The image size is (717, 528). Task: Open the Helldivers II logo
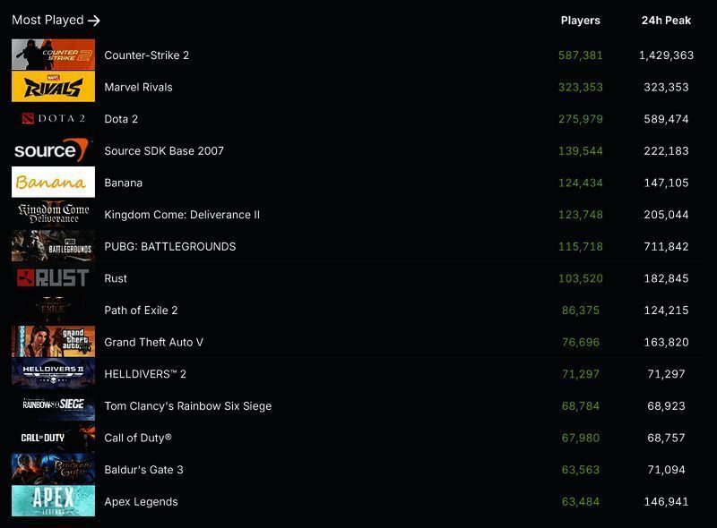pyautogui.click(x=53, y=374)
